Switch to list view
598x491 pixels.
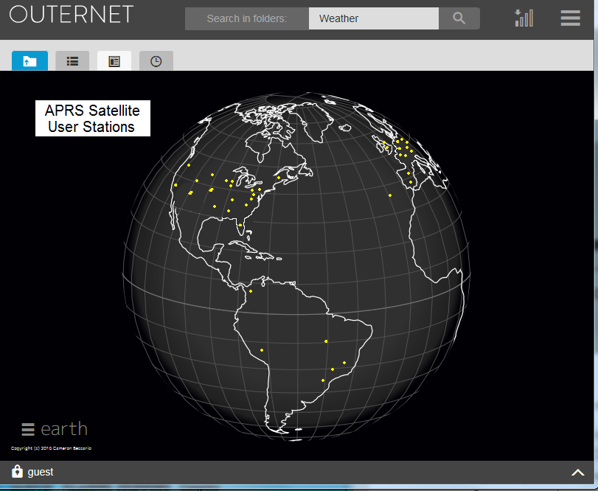coord(72,61)
